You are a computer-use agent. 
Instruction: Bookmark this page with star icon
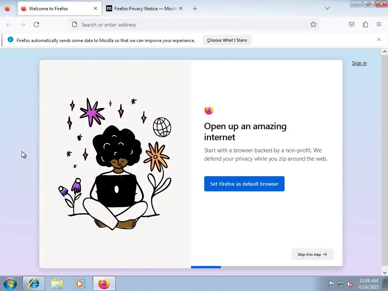pyautogui.click(x=313, y=24)
